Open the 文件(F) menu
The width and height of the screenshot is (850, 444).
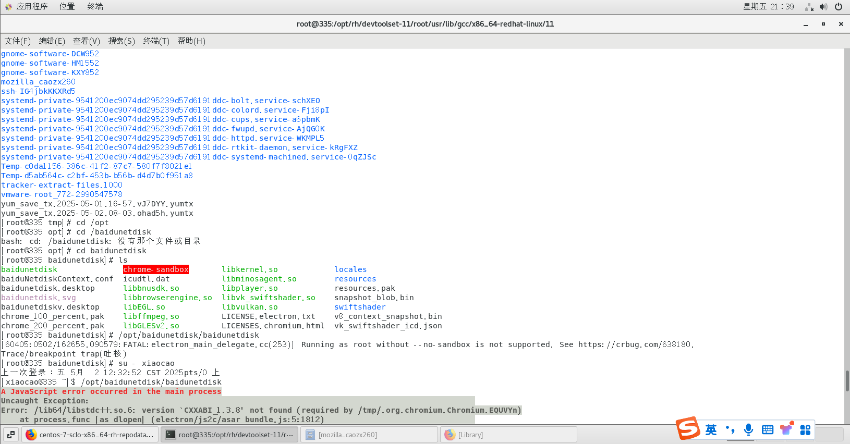click(17, 41)
